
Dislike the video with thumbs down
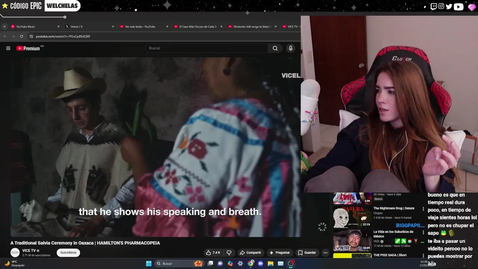229,253
